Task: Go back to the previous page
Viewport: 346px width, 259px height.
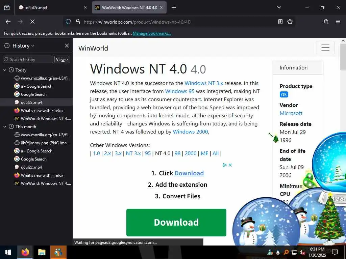Action: coord(8,22)
